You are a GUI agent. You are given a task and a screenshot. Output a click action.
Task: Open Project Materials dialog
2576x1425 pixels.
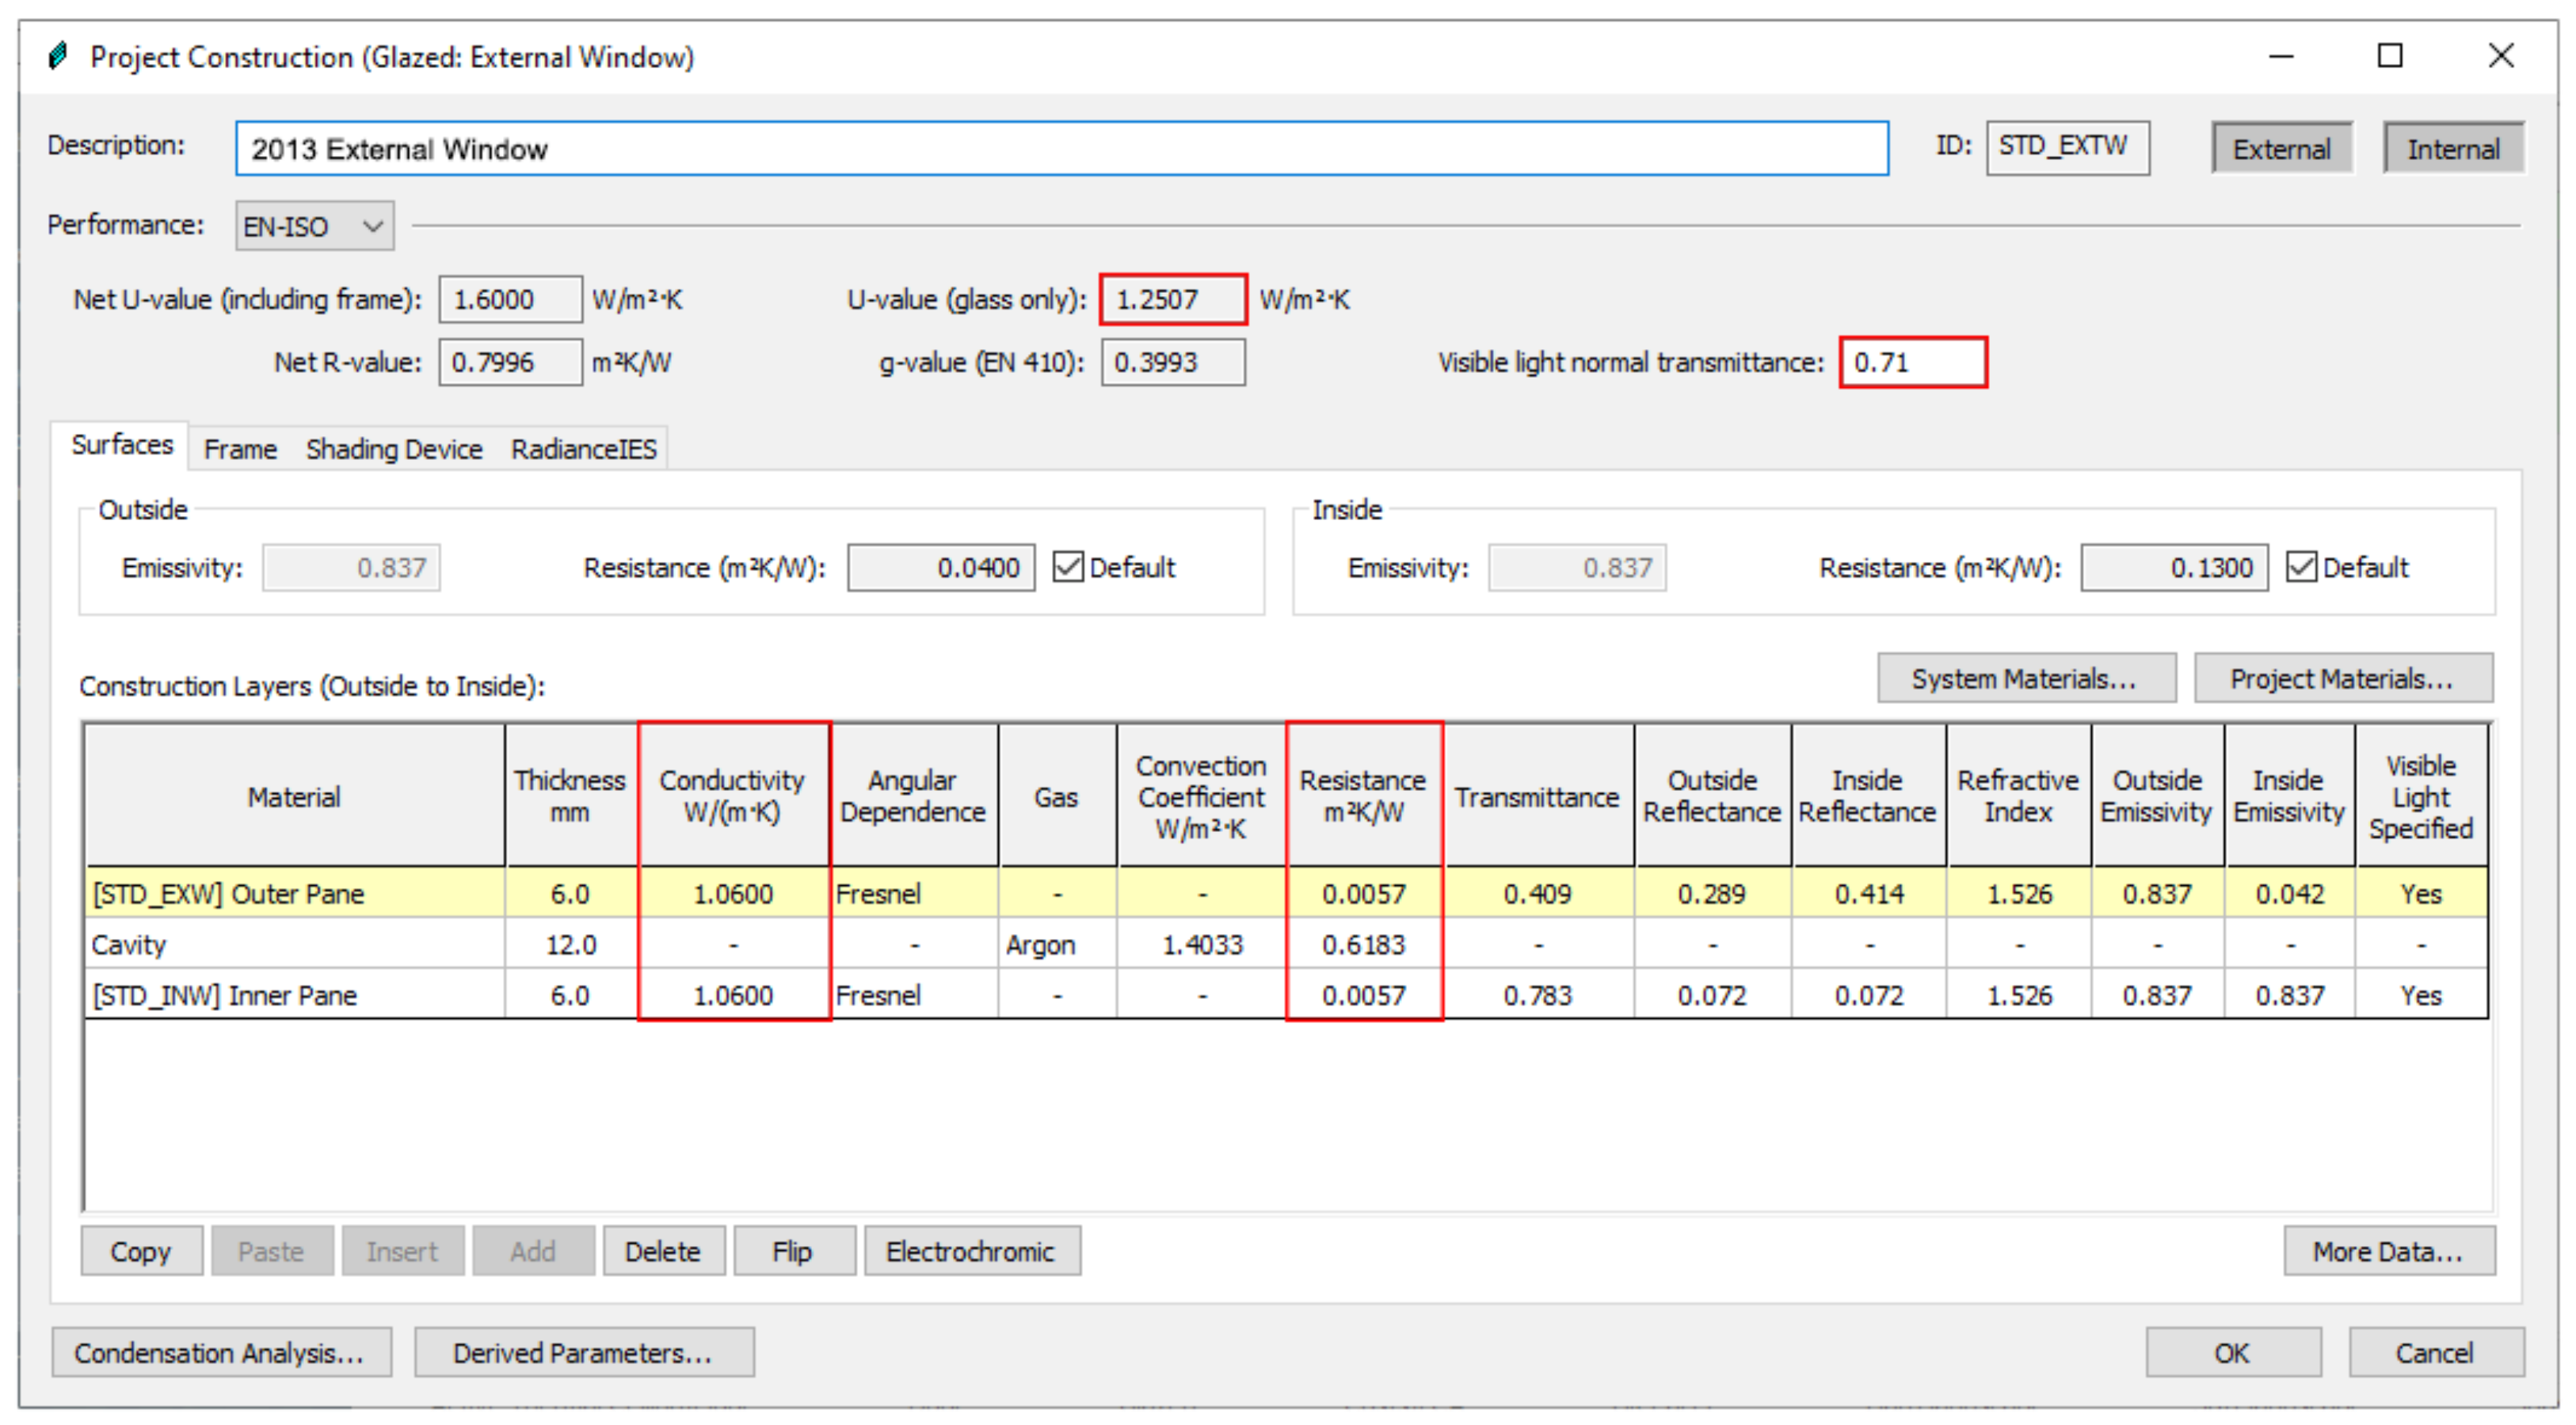click(x=2342, y=679)
